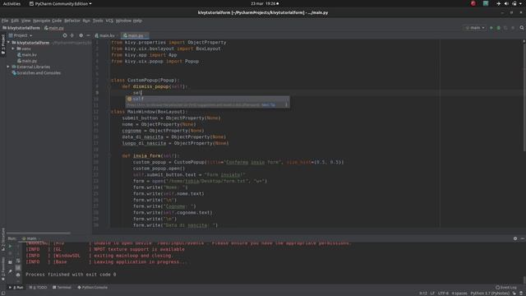Expand the venv folder
The width and height of the screenshot is (526, 296).
[x=13, y=49]
